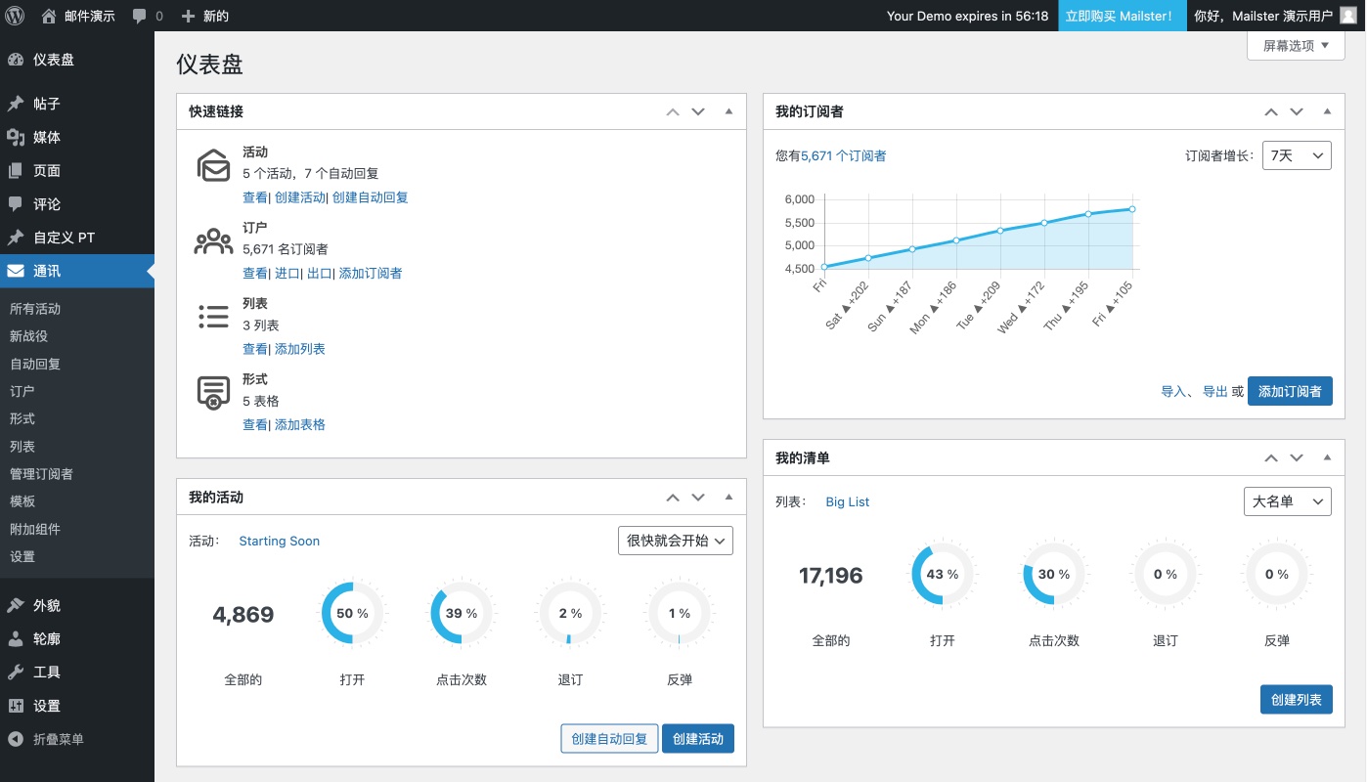Collapse the 我的订阅者 panel
The height and width of the screenshot is (782, 1367).
1327,111
